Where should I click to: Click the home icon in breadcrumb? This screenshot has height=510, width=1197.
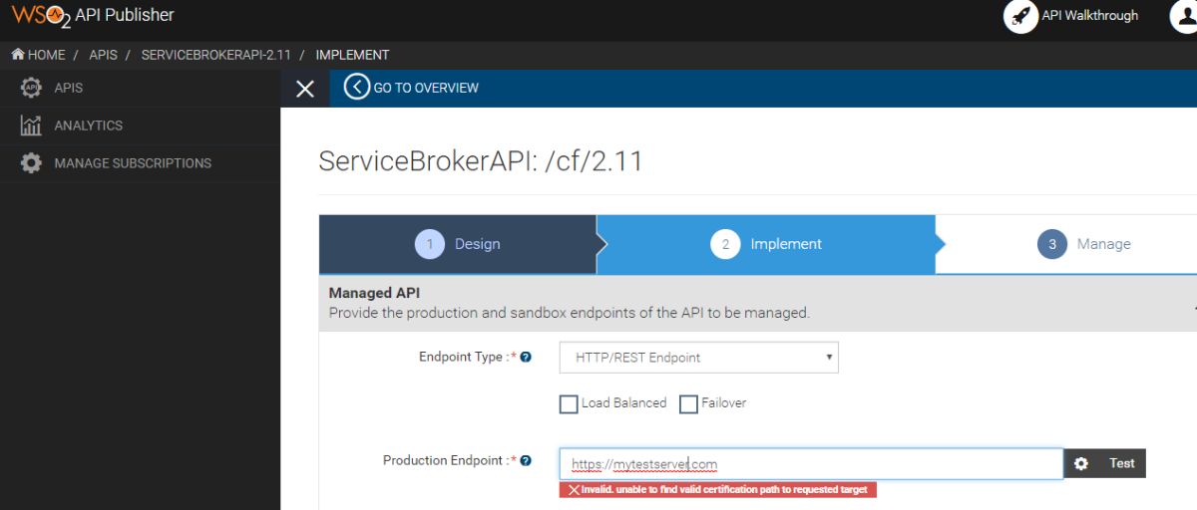click(18, 55)
